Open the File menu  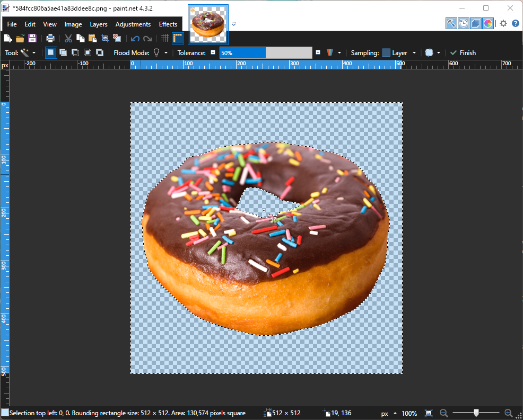[x=12, y=24]
